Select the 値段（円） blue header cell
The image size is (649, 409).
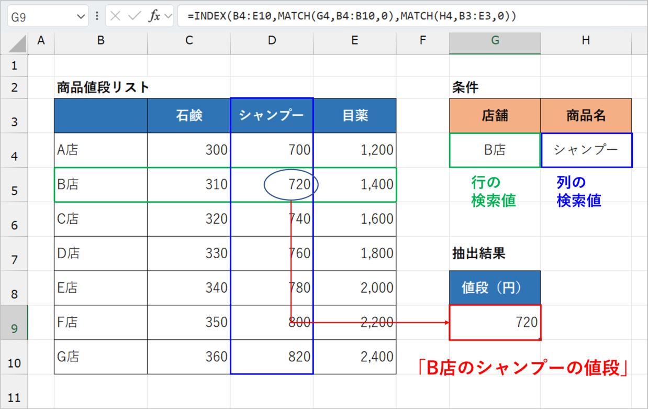[495, 288]
